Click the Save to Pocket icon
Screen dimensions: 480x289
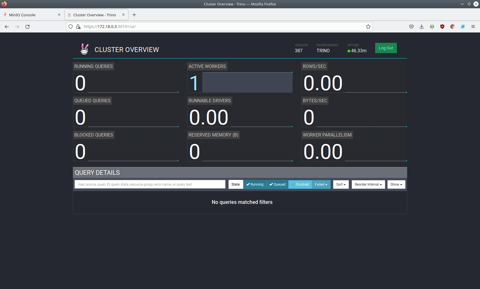(411, 27)
